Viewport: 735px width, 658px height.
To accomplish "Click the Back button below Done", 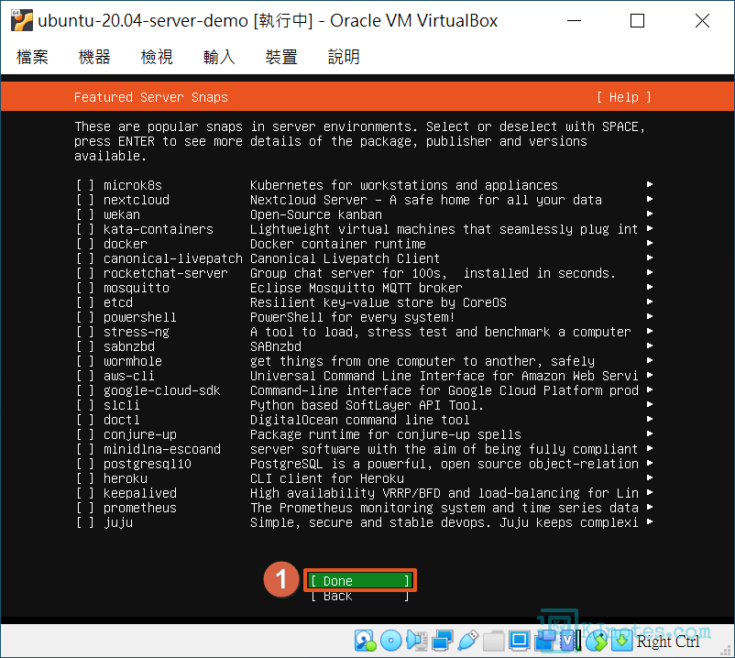I will (x=360, y=596).
